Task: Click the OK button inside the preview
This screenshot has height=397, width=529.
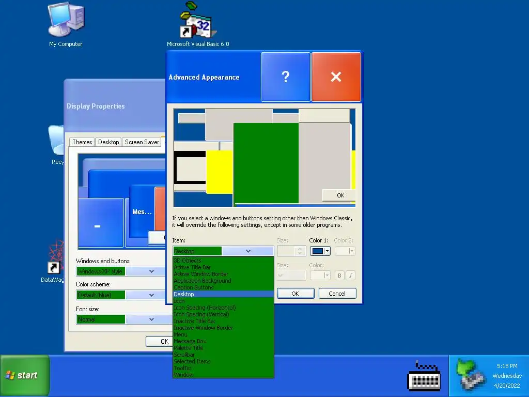Action: 339,195
